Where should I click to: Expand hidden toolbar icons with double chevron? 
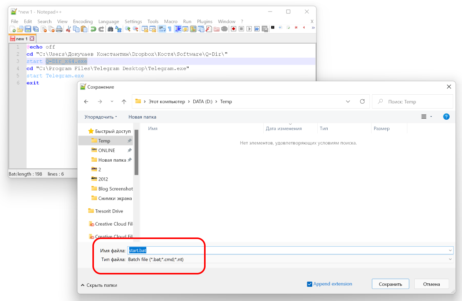click(x=313, y=28)
